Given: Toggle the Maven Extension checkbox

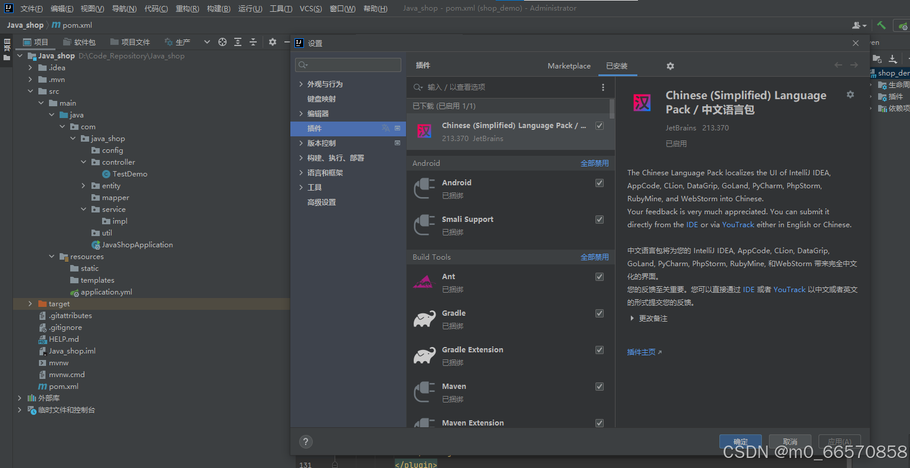Looking at the screenshot, I should point(600,423).
